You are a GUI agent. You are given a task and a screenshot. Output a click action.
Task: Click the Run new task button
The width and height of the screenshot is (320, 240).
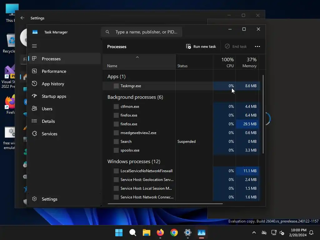point(201,47)
